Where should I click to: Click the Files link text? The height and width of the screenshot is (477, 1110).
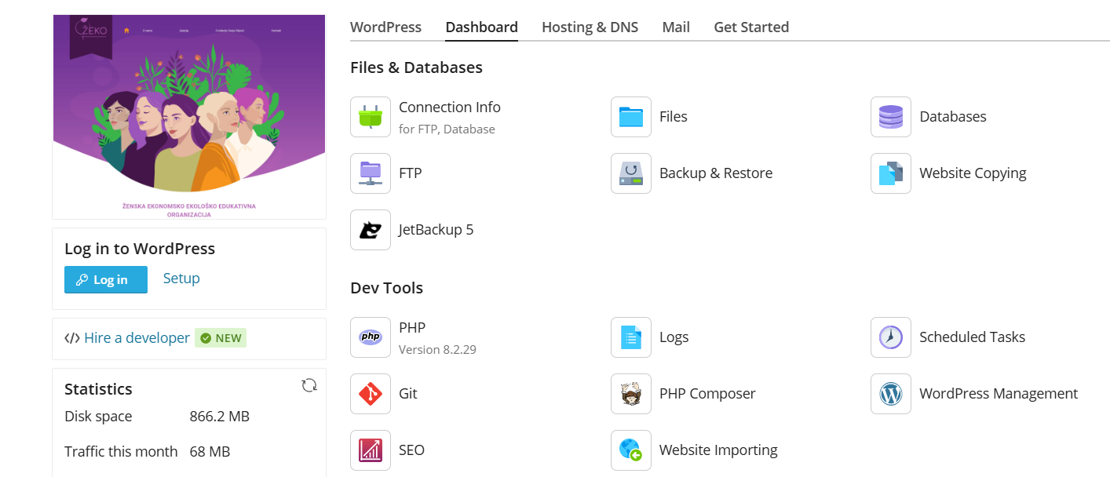coord(674,117)
